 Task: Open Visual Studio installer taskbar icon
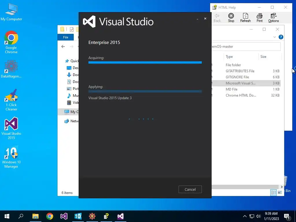point(121,216)
